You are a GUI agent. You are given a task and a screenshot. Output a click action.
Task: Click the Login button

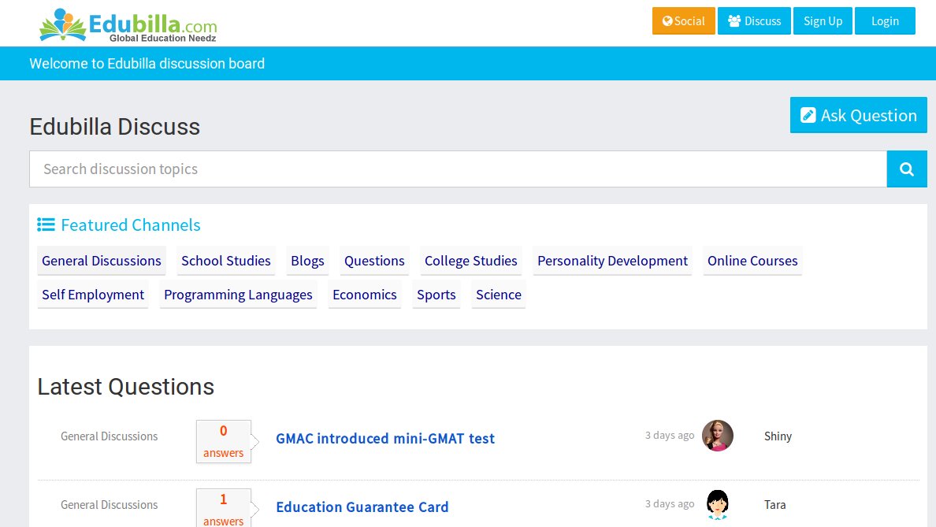pos(885,21)
